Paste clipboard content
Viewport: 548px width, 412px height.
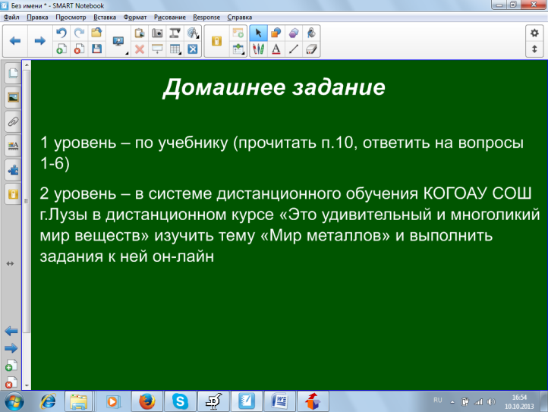click(x=140, y=33)
